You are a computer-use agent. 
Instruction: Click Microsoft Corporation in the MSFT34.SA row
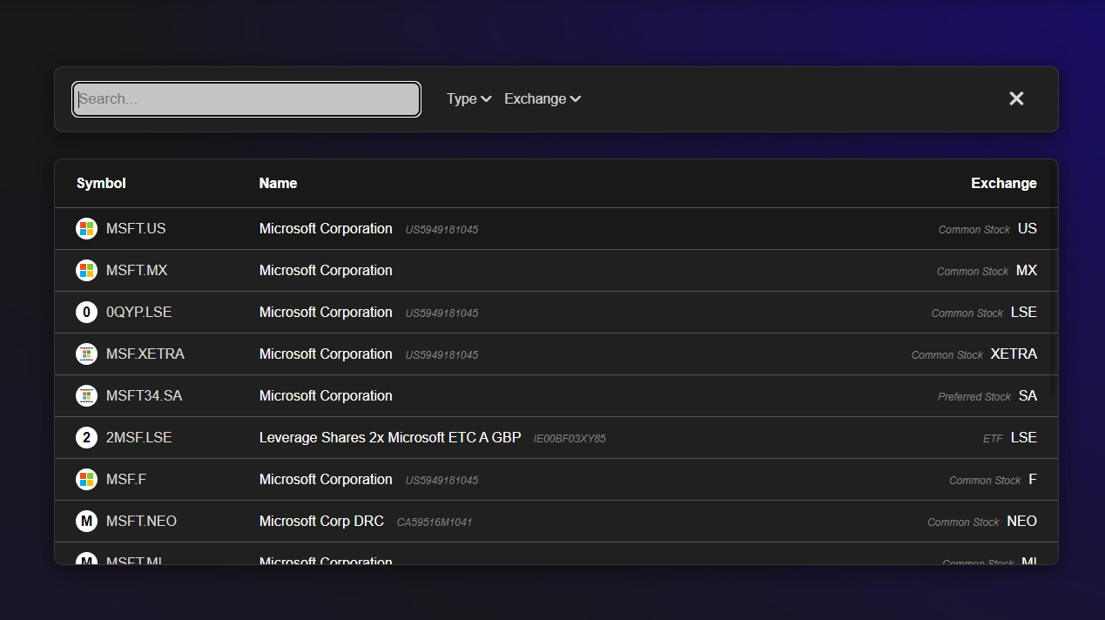tap(326, 396)
